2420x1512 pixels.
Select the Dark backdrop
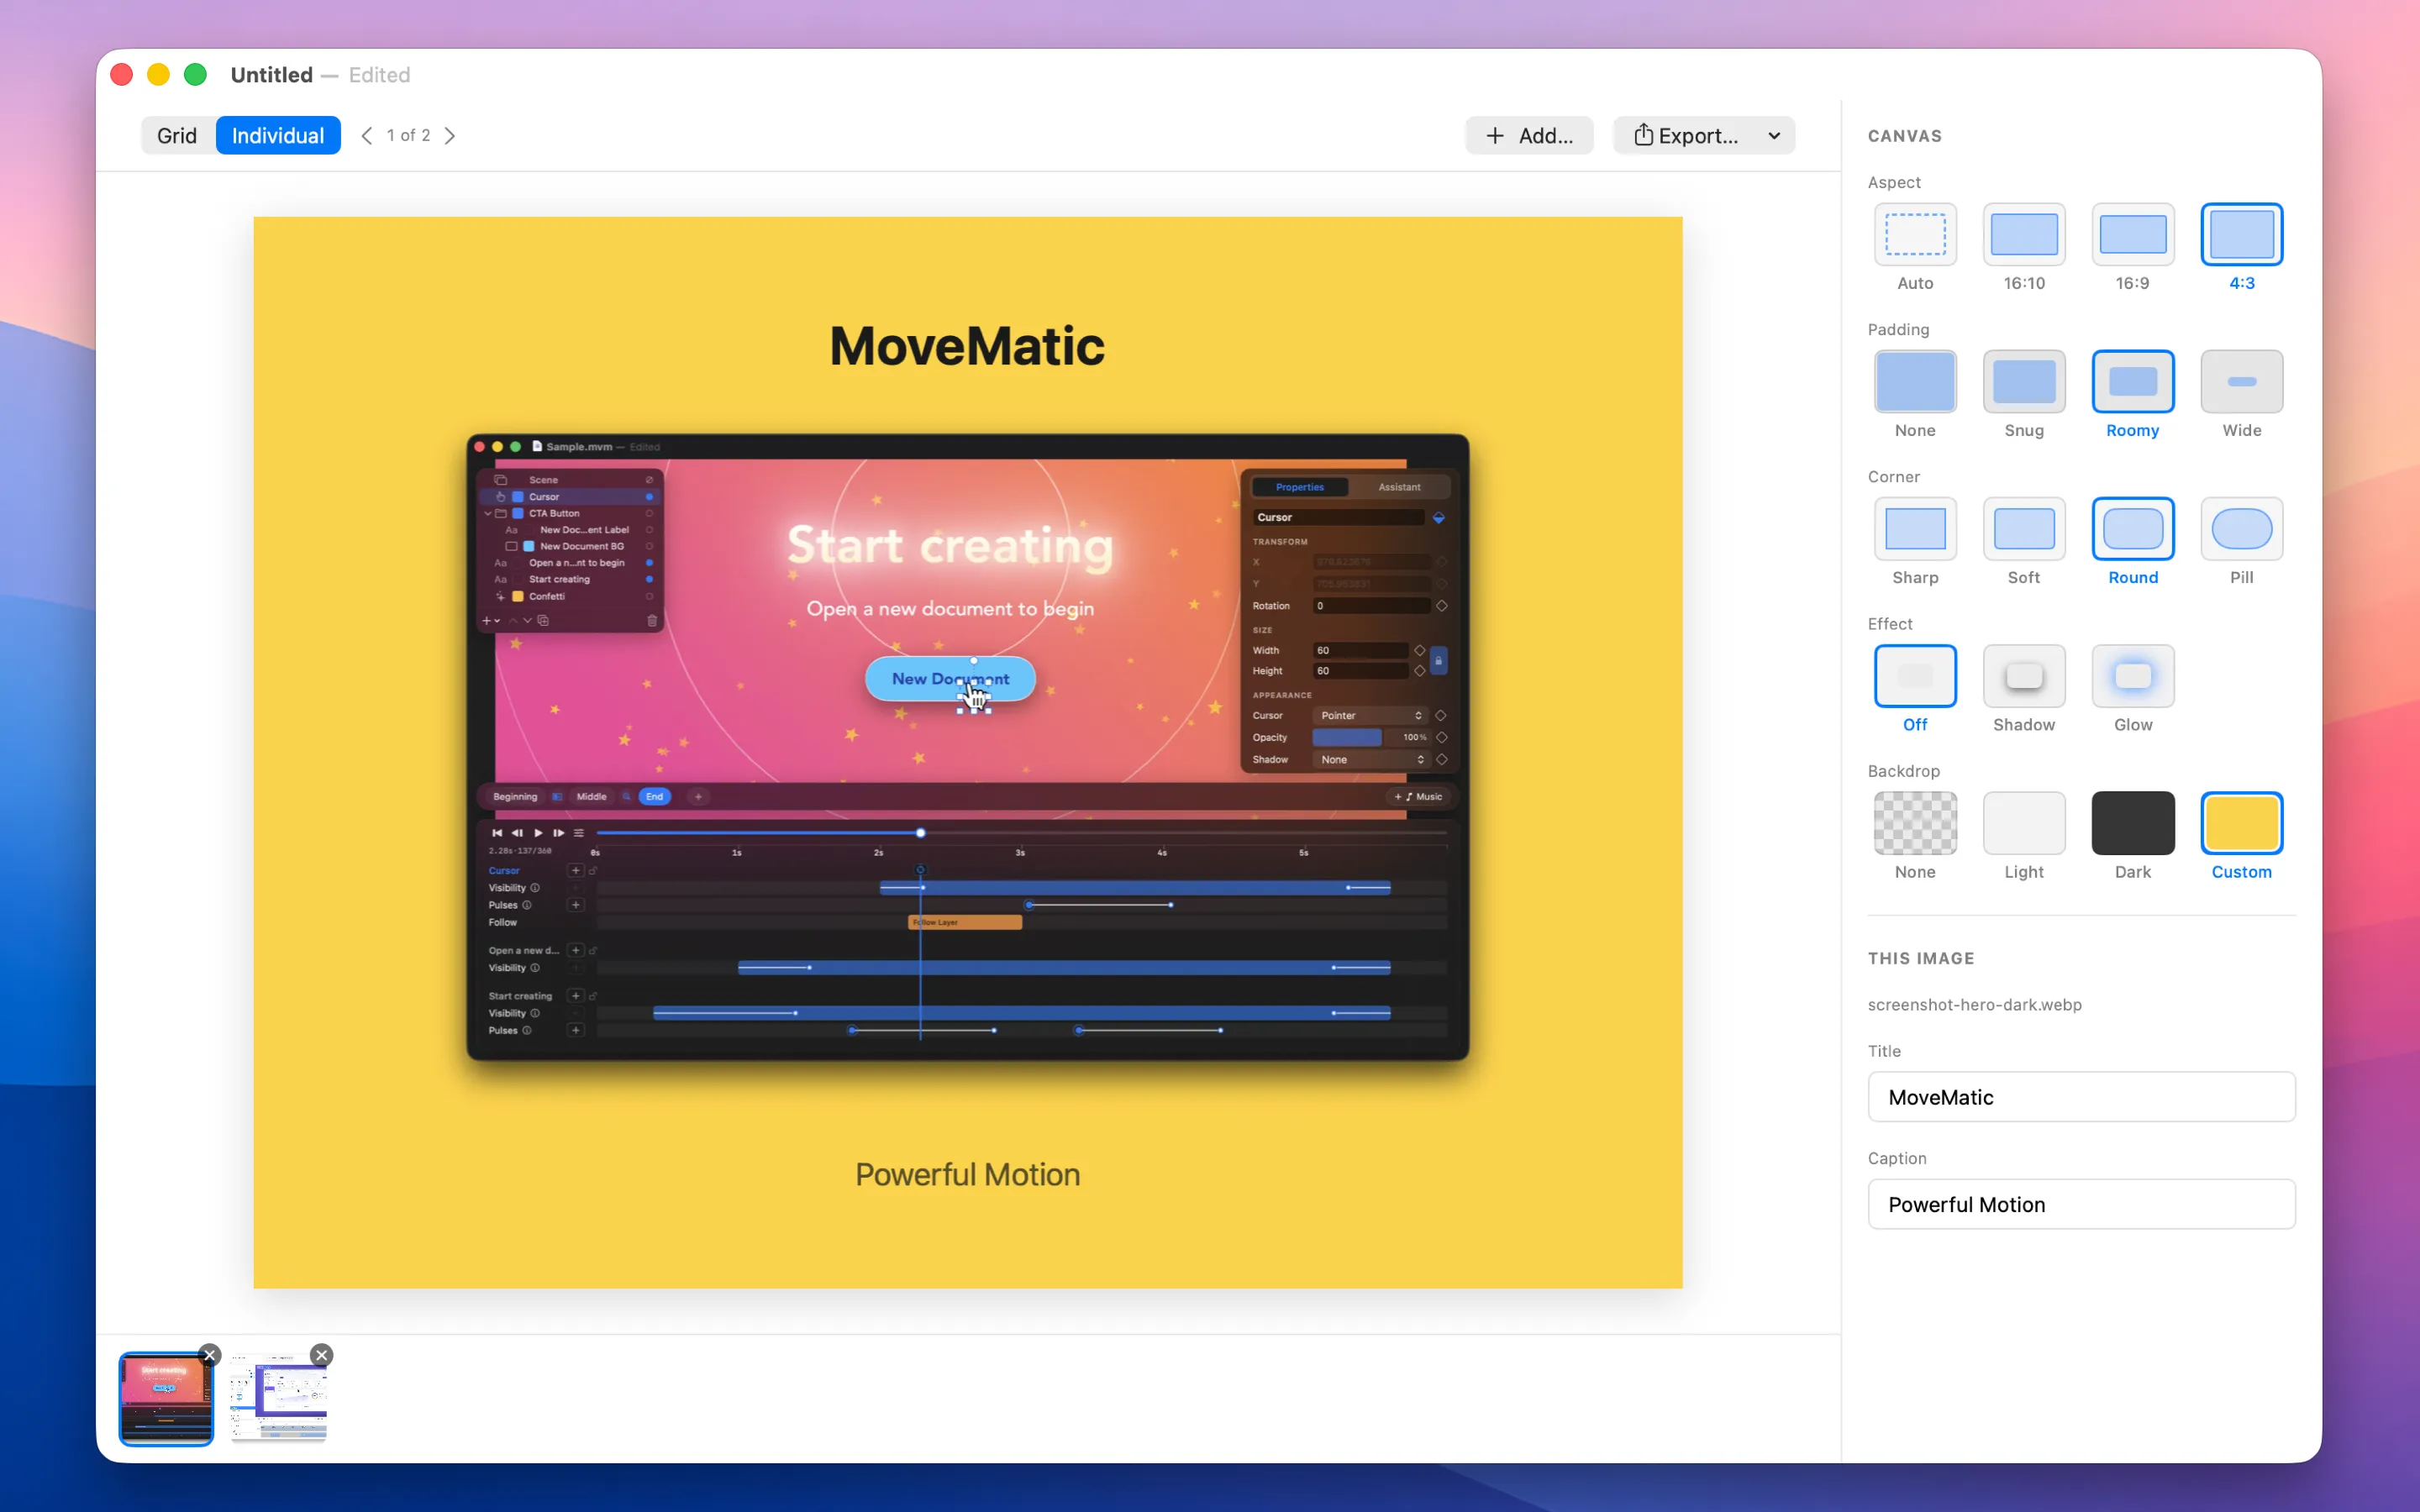2132,823
